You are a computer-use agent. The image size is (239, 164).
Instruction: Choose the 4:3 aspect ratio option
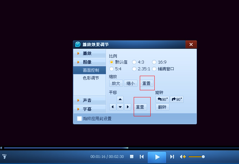(134, 62)
